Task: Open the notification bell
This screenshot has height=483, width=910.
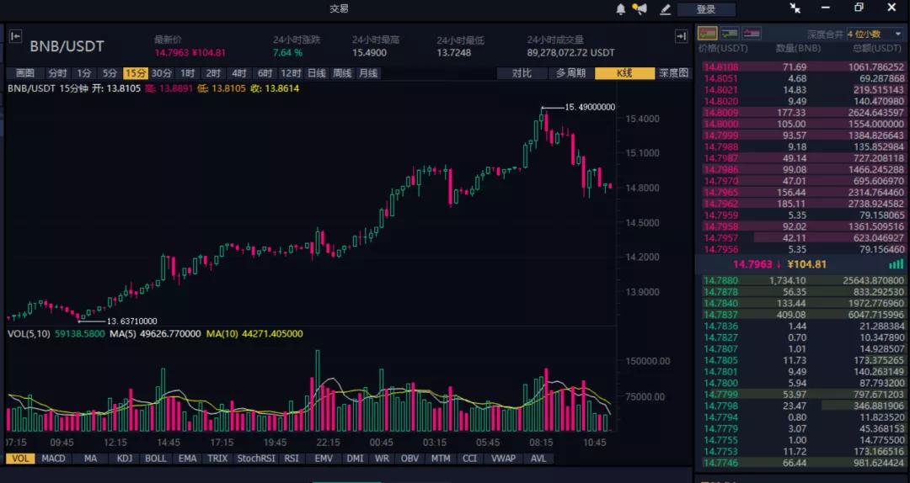Action: (x=620, y=9)
